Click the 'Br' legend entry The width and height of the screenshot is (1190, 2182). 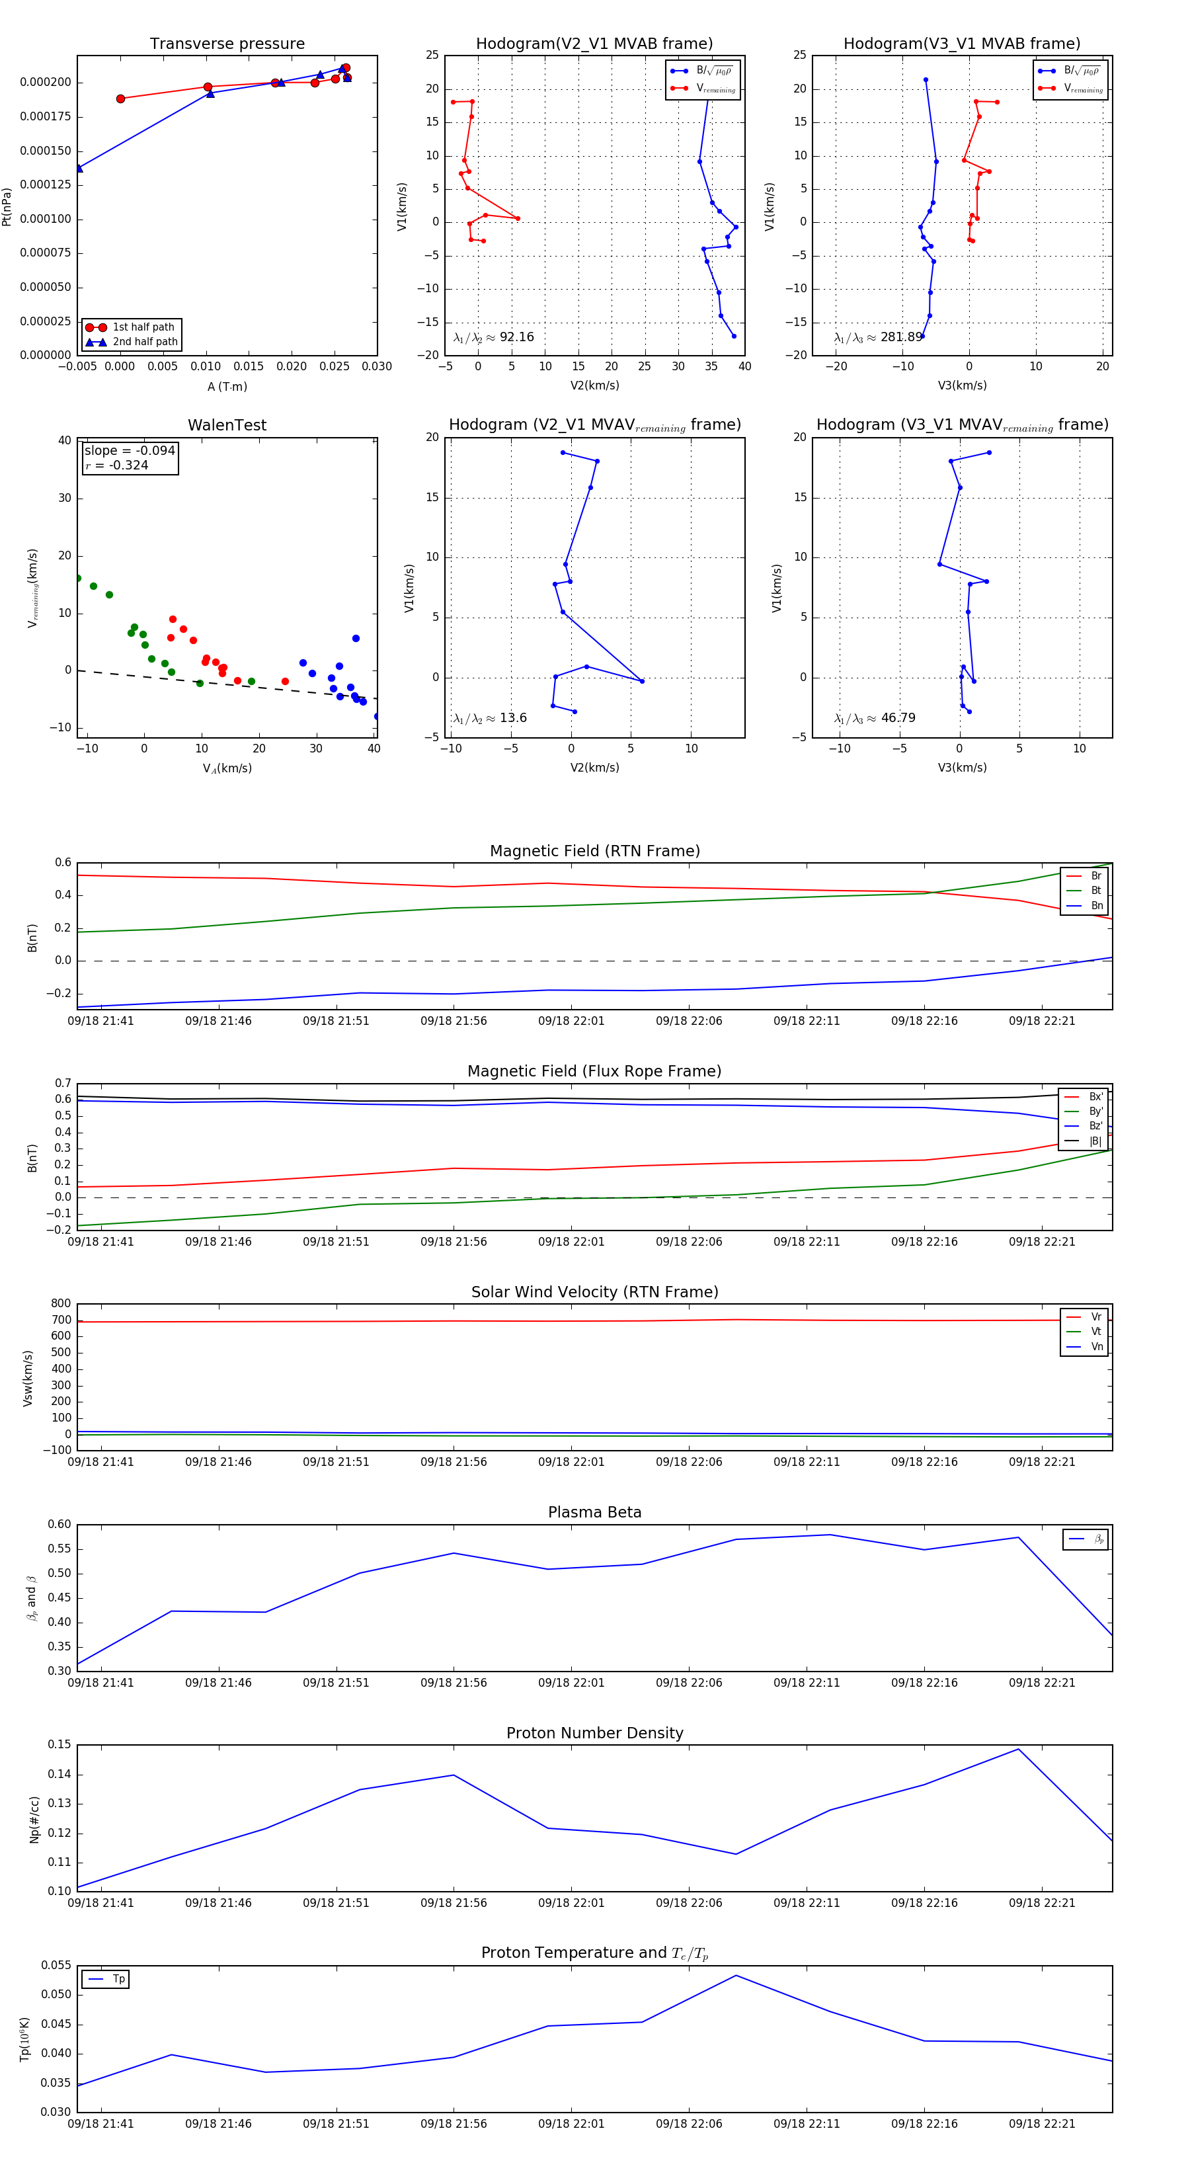1084,876
